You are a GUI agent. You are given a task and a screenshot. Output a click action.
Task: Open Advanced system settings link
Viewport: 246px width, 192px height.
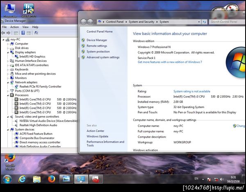point(103,57)
